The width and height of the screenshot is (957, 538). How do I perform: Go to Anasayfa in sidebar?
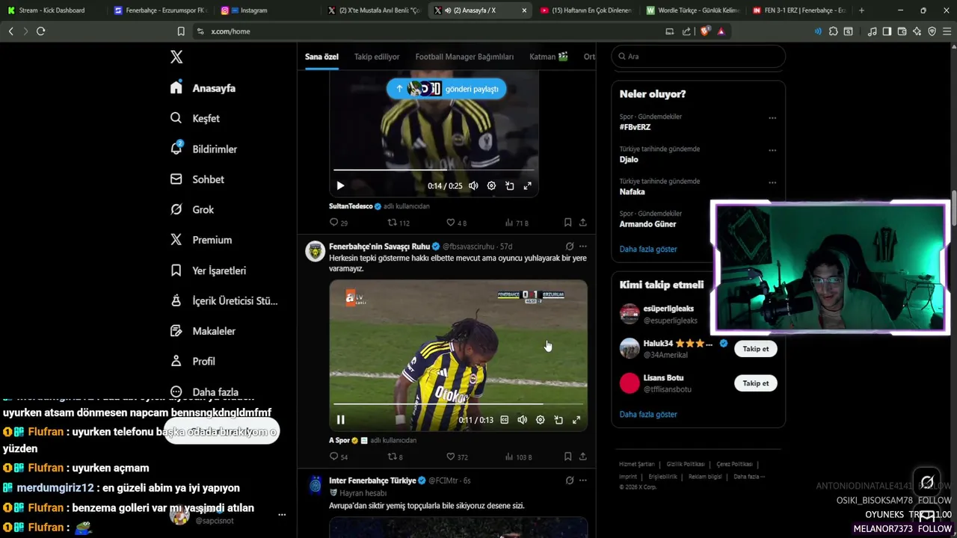point(203,88)
